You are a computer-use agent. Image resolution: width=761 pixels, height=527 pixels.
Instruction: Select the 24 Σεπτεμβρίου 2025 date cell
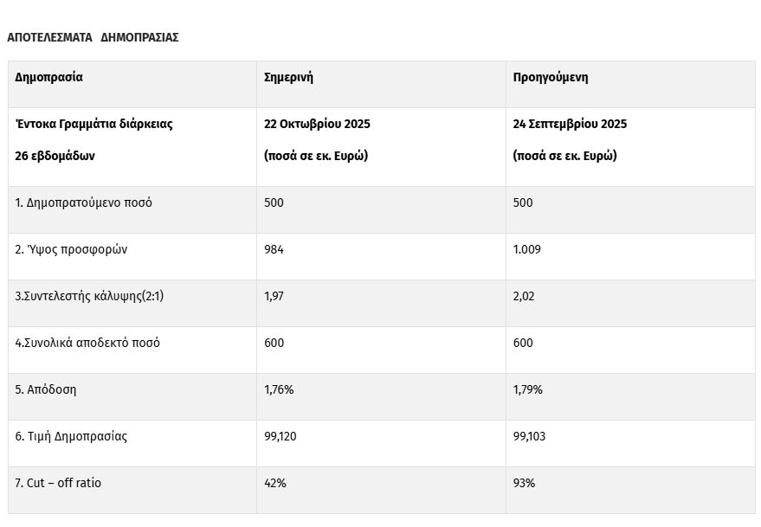tap(570, 124)
